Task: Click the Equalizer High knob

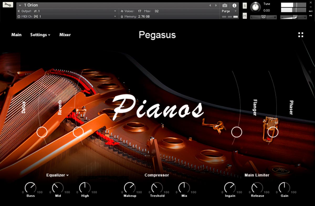Action: click(x=85, y=188)
